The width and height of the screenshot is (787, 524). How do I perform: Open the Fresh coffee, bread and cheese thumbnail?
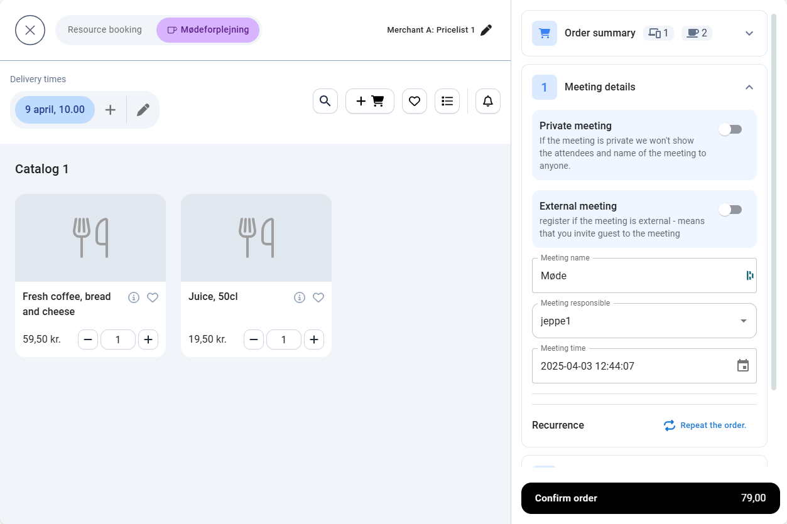click(x=90, y=238)
